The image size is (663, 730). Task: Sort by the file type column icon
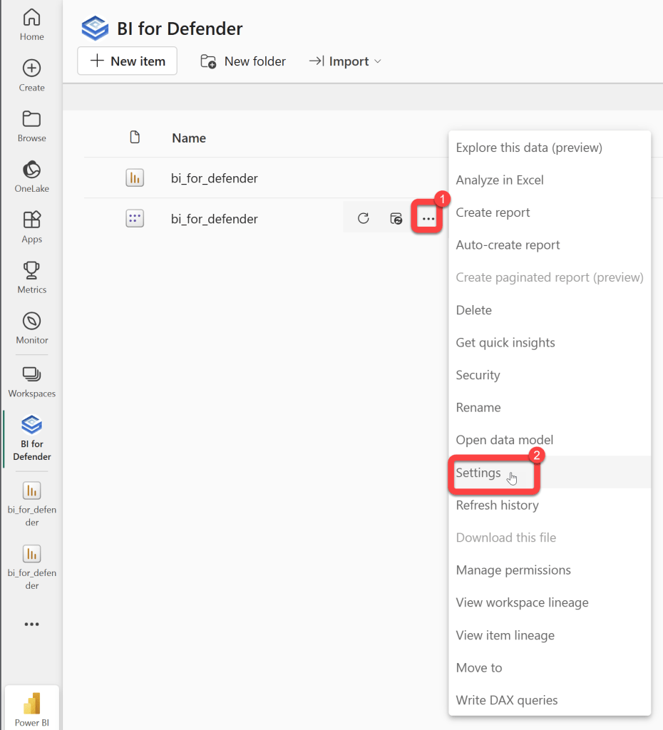135,138
